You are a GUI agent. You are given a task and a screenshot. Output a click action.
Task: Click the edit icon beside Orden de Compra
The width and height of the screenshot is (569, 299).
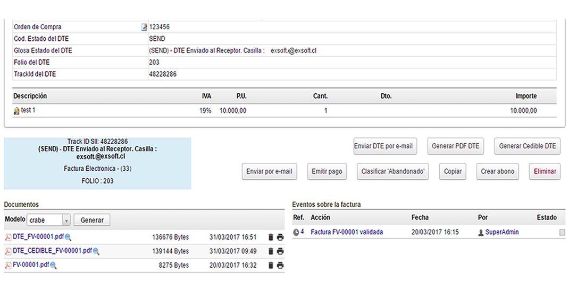coord(144,27)
